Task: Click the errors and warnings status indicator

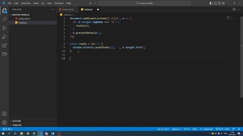Action: point(7,129)
